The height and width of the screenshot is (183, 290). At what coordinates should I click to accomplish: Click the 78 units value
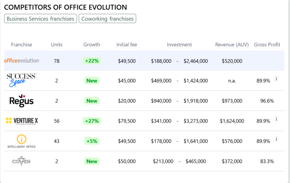(x=57, y=61)
